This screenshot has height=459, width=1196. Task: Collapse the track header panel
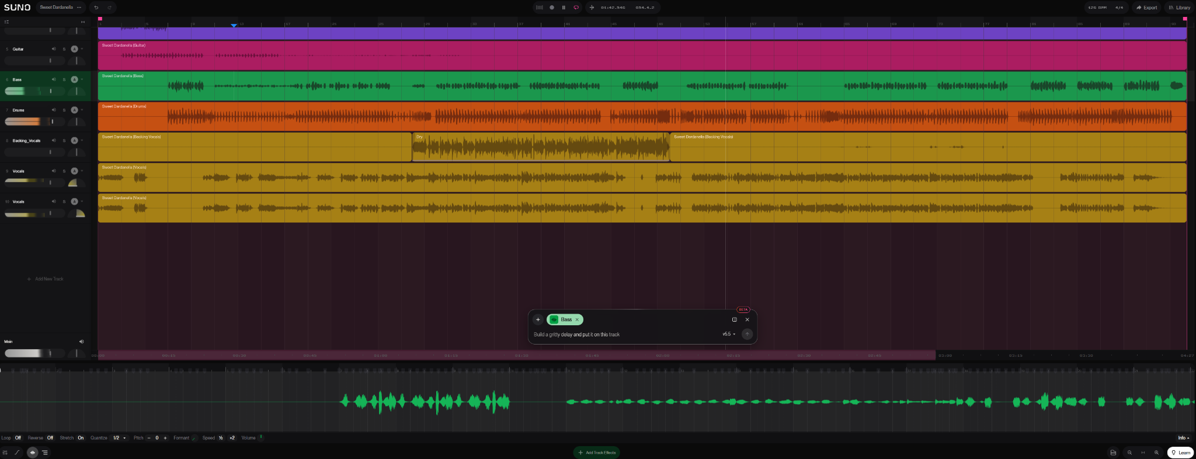click(83, 22)
